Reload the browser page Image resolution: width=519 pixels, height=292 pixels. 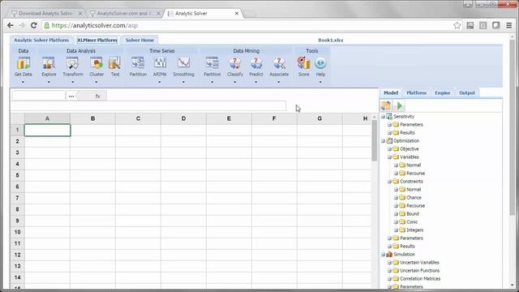click(33, 25)
